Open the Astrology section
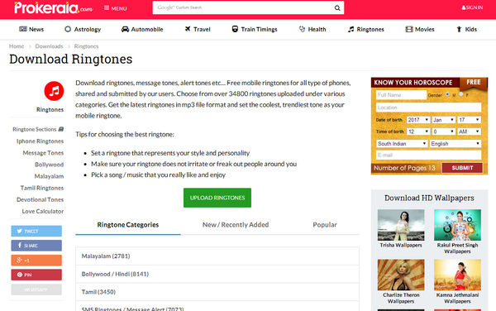Image resolution: width=496 pixels, height=311 pixels. (83, 30)
